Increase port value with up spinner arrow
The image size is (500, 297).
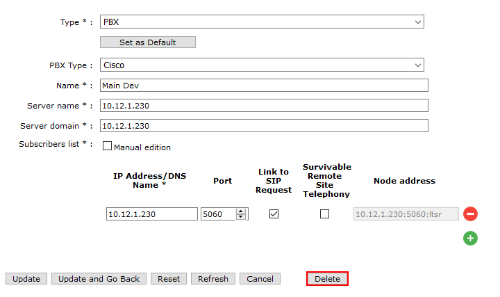[x=241, y=211]
